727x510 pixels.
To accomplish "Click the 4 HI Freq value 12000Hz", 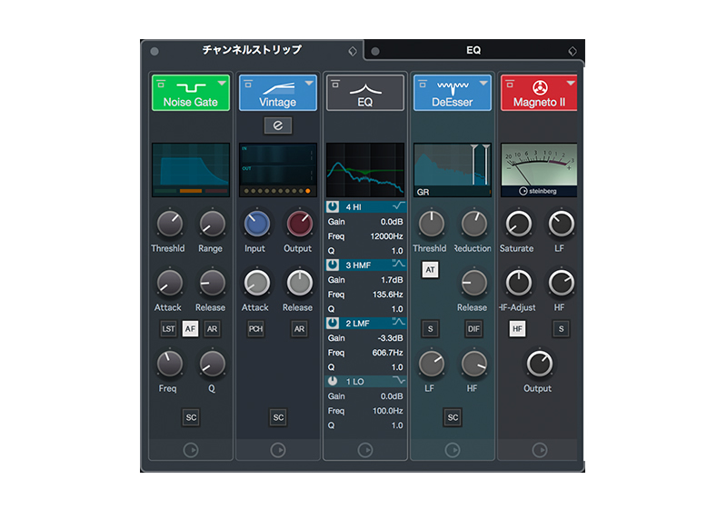I will tap(386, 236).
